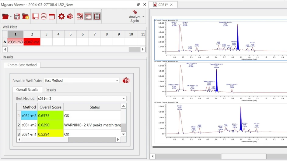Select well plate column header 2
The height and width of the screenshot is (161, 287).
pyautogui.click(x=32, y=34)
